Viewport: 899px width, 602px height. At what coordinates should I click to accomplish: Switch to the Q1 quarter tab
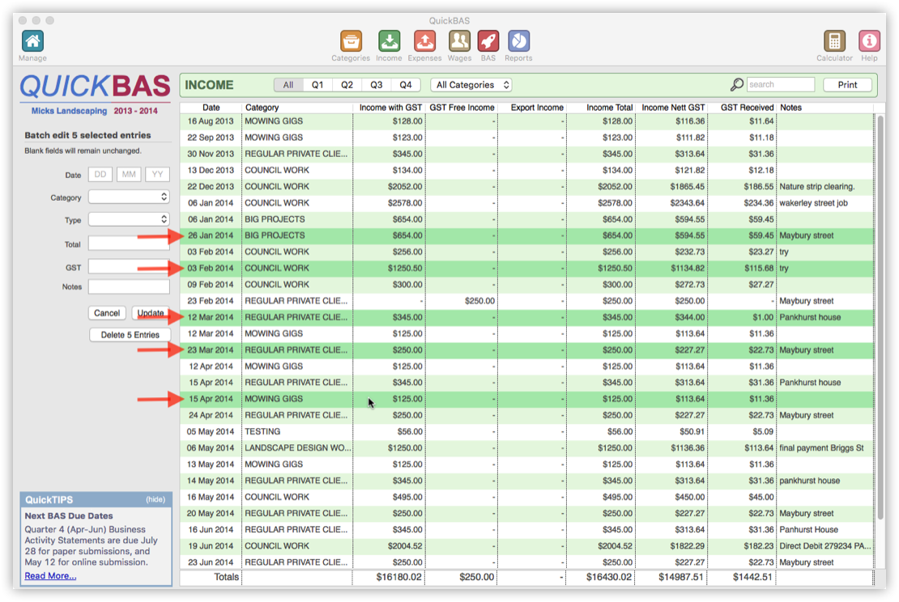(317, 84)
